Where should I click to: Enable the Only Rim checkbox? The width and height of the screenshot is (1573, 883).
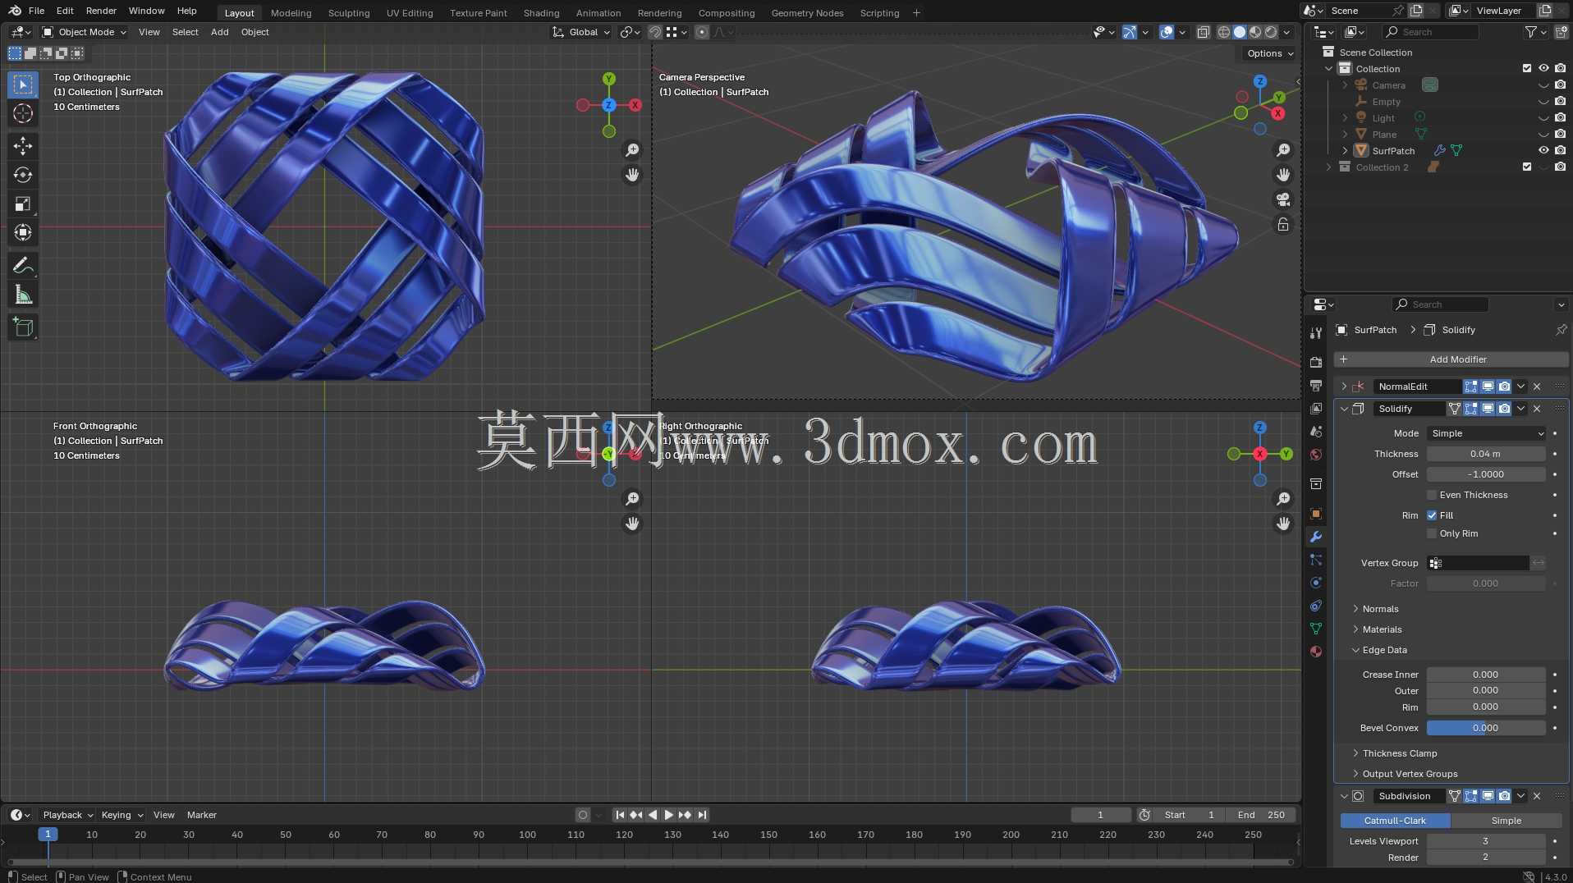click(1432, 533)
